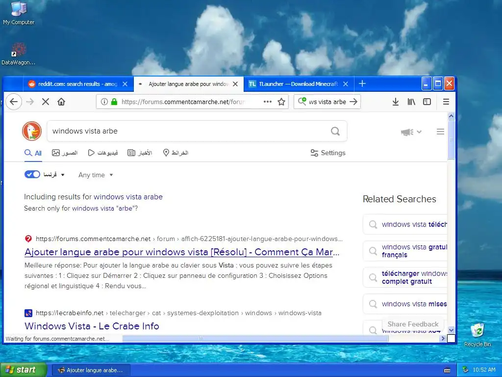This screenshot has width=502, height=377.
Task: Open the DataWagon desktop shortcut
Action: pyautogui.click(x=18, y=54)
